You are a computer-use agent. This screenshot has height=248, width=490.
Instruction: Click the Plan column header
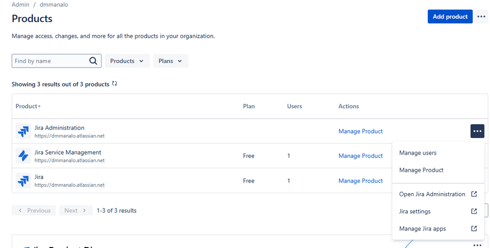pyautogui.click(x=249, y=106)
